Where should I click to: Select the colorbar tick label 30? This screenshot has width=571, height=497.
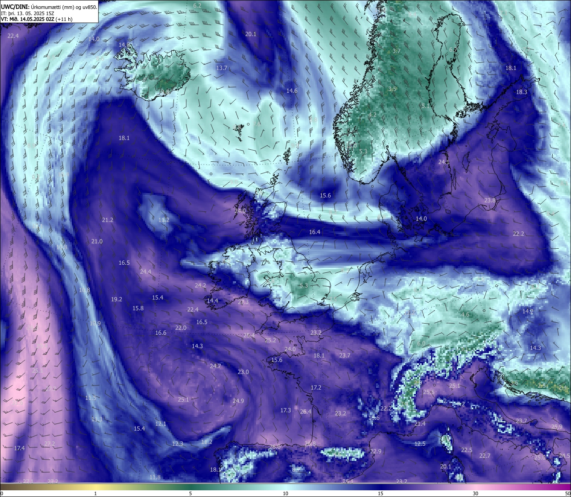click(x=476, y=493)
